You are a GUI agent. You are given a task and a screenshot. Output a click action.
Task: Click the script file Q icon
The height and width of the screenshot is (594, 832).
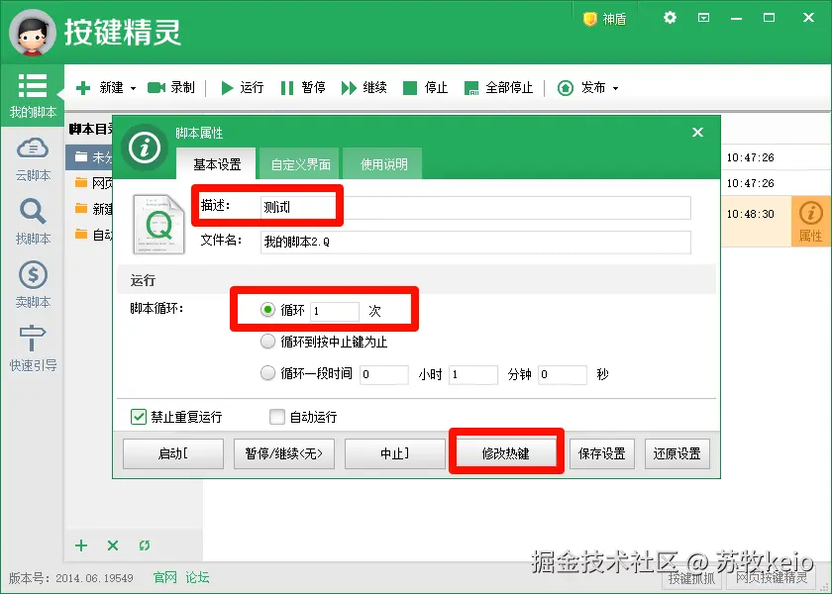pyautogui.click(x=158, y=225)
